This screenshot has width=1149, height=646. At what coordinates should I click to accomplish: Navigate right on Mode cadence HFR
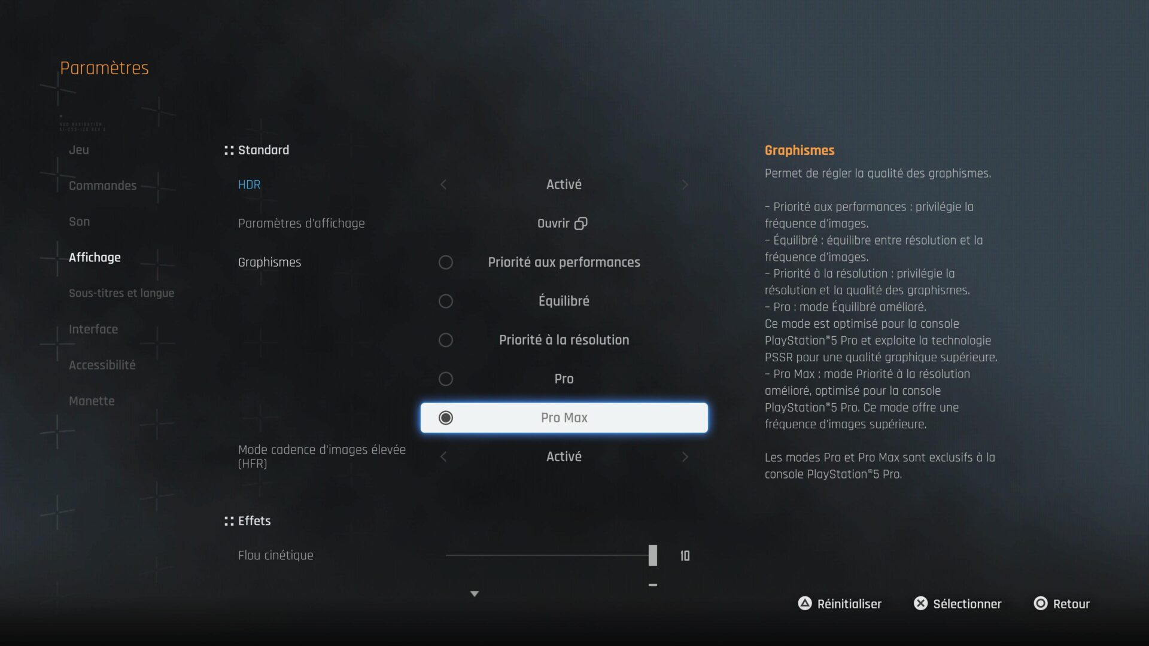pos(684,457)
